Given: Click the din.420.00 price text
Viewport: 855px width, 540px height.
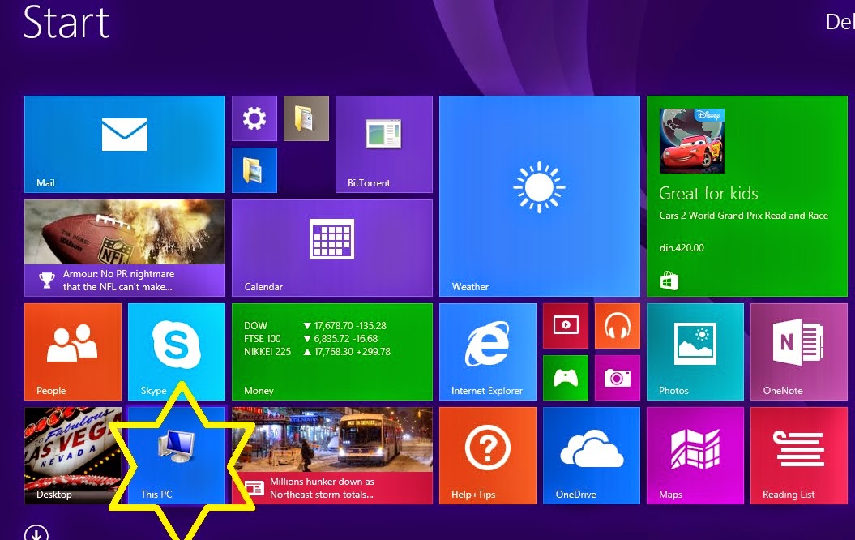Looking at the screenshot, I should point(682,247).
